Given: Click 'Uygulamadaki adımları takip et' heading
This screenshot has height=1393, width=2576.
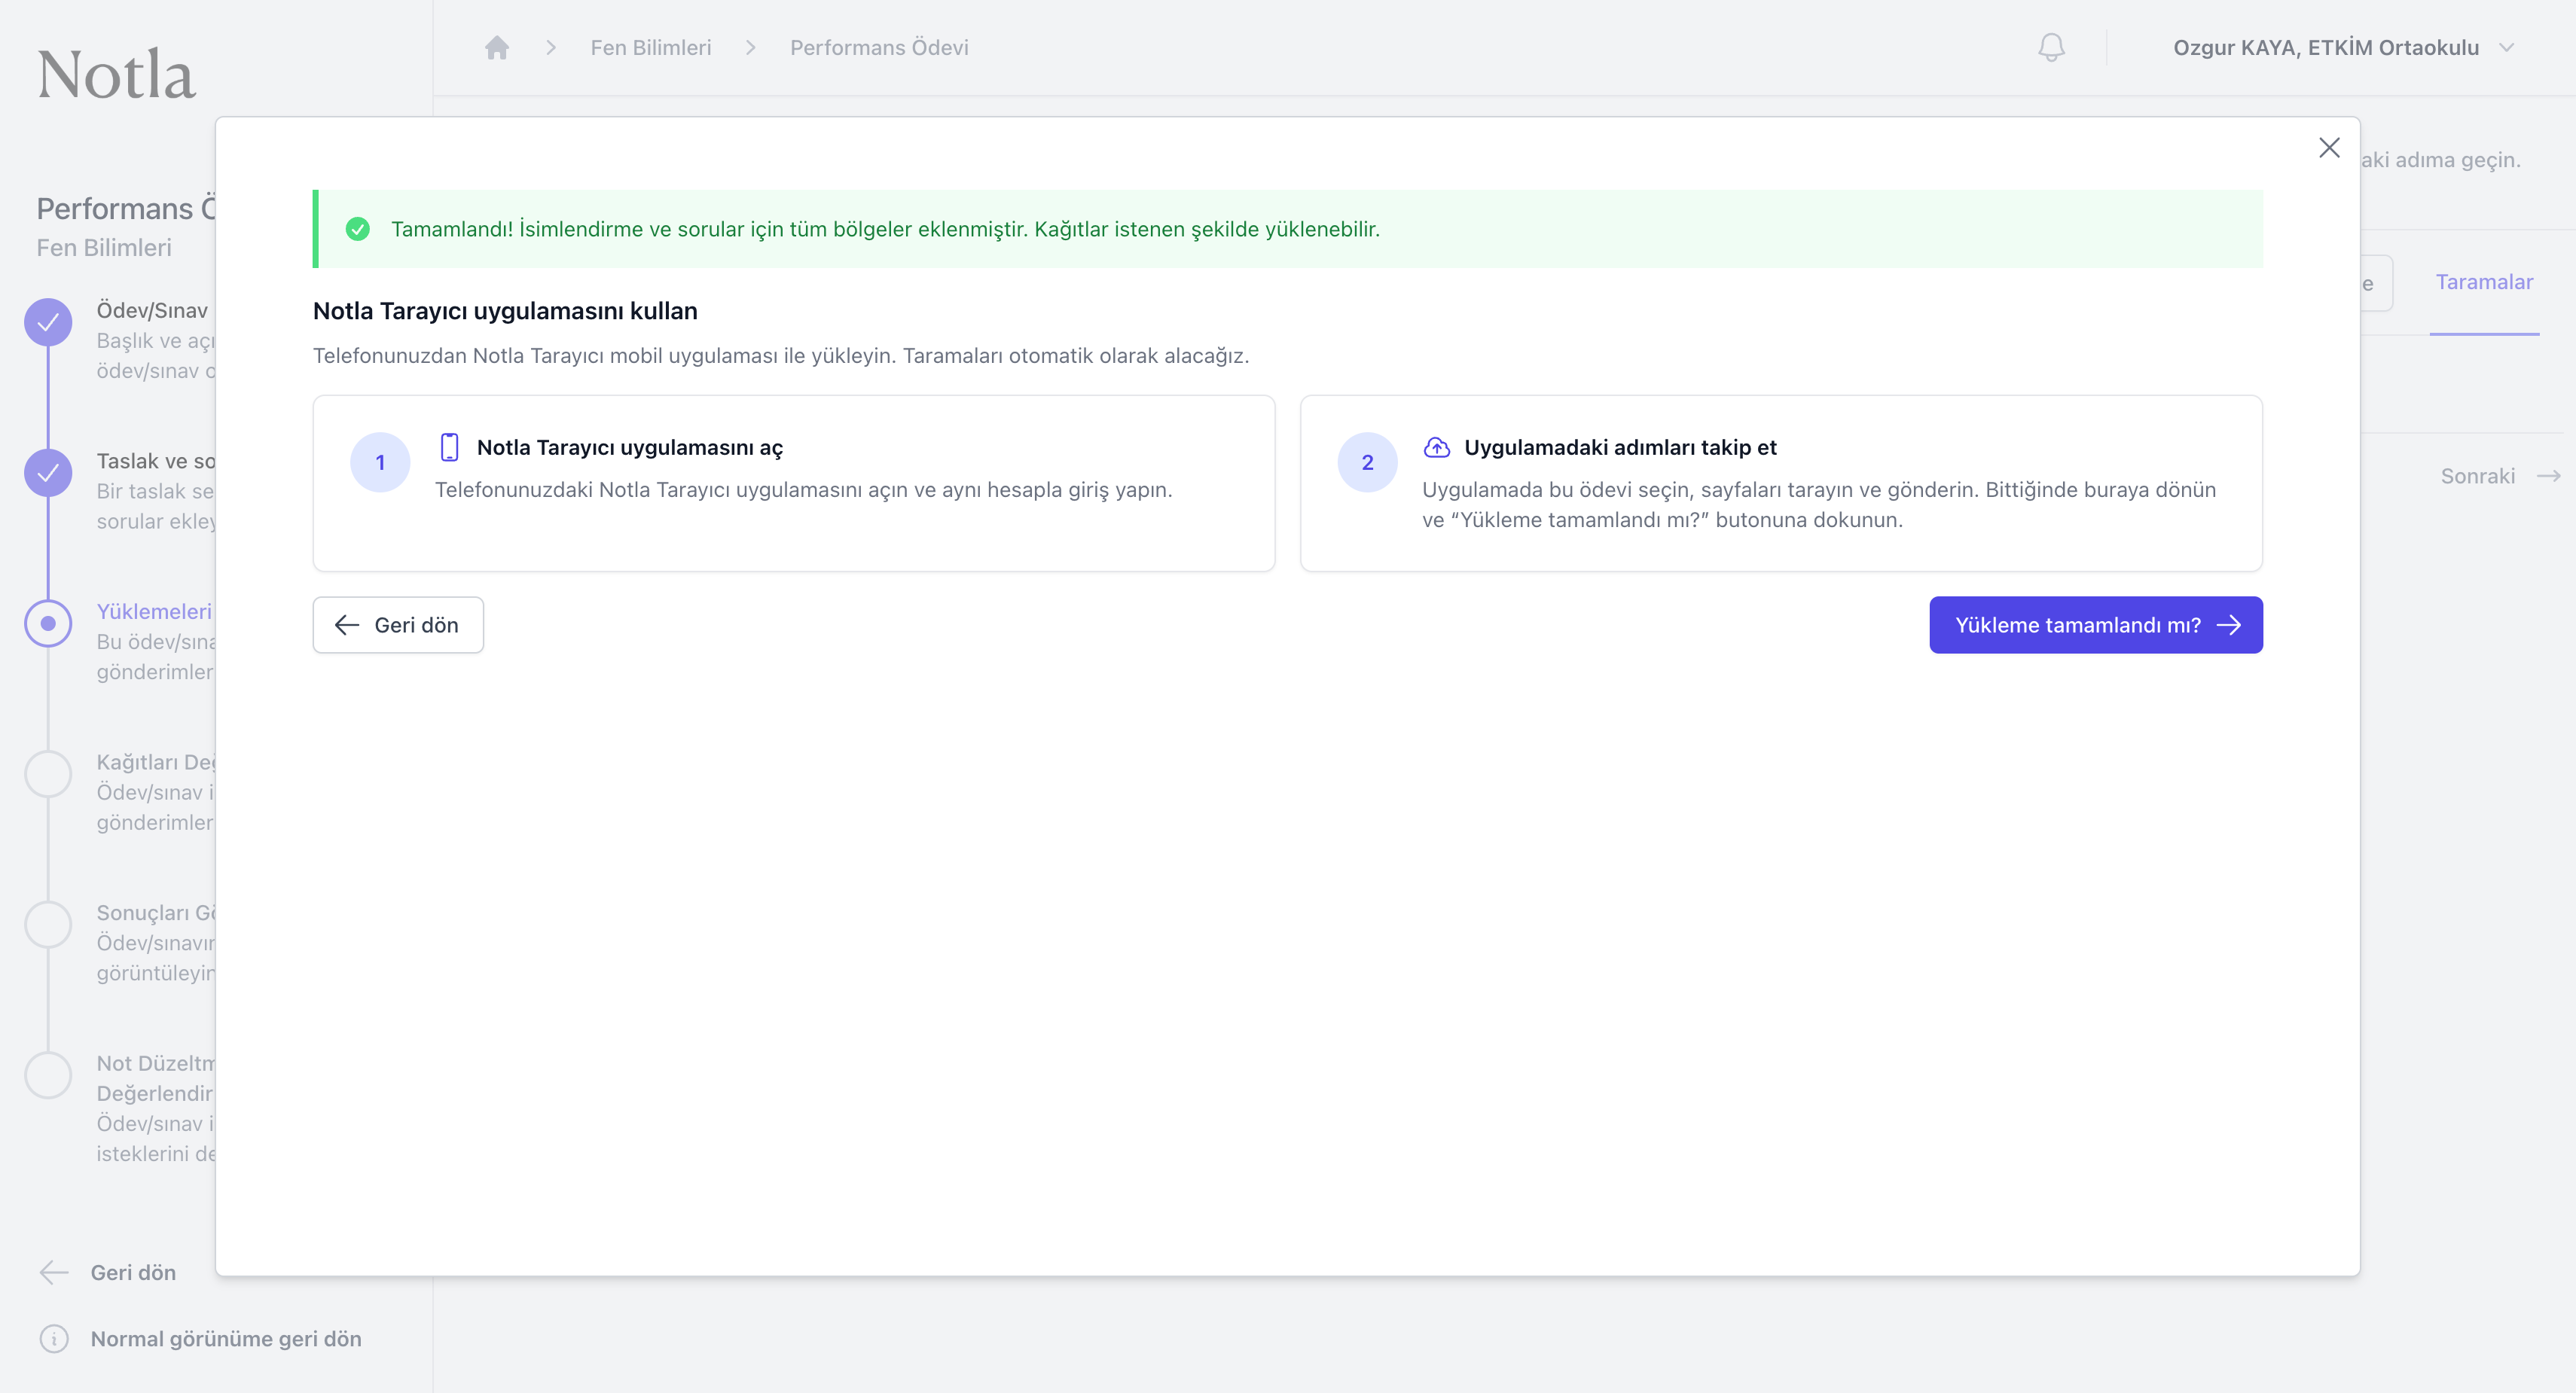Looking at the screenshot, I should pyautogui.click(x=1620, y=447).
